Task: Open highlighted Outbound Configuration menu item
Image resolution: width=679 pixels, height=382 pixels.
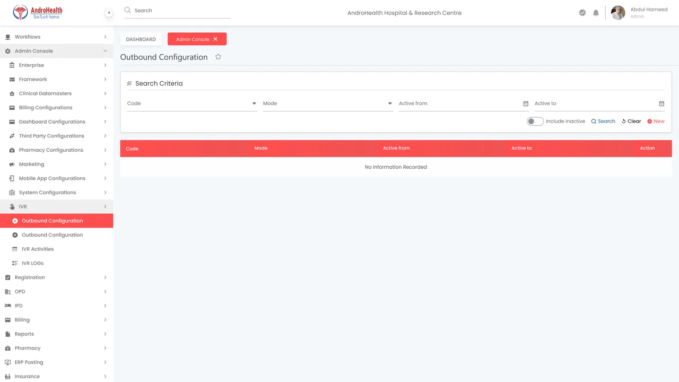Action: coord(56,221)
